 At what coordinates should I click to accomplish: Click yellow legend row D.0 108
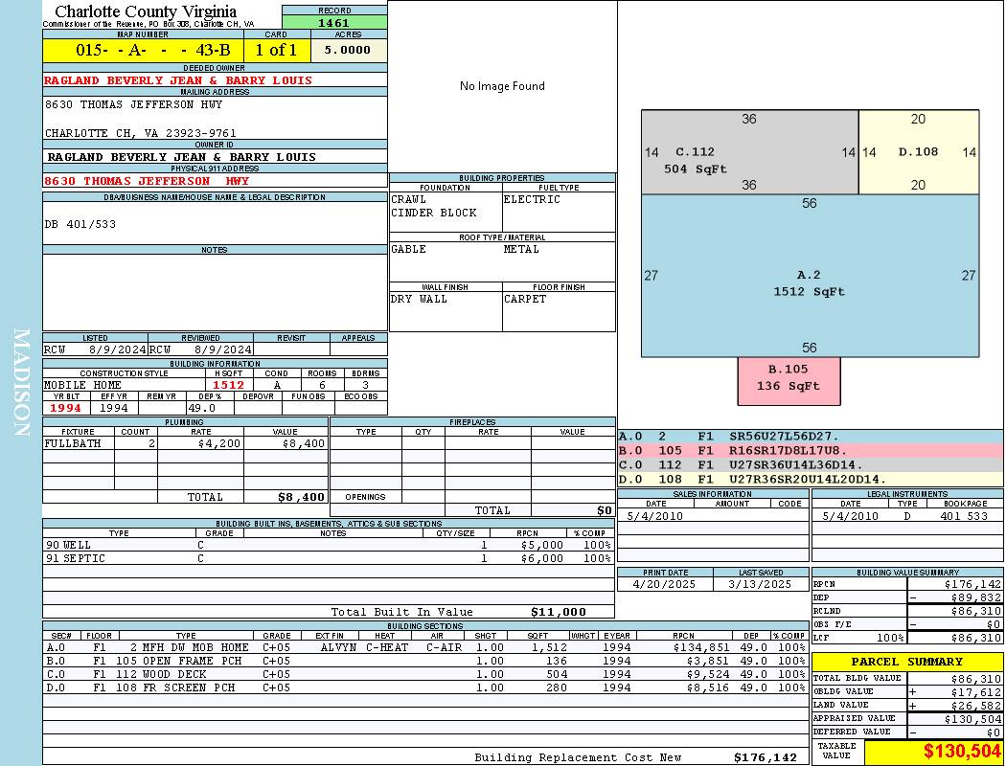[811, 479]
